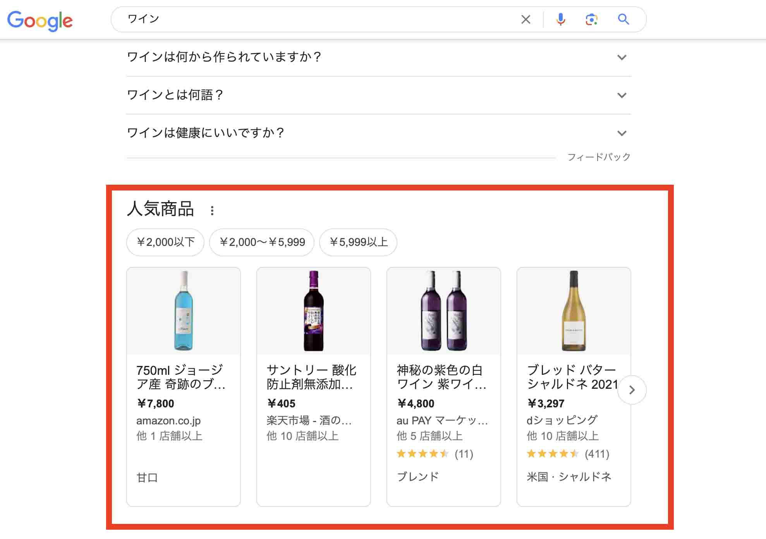Open Bread & Butter Chardonnay bottle image

[x=574, y=311]
